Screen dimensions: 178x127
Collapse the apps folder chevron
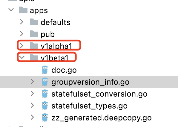point(11,10)
